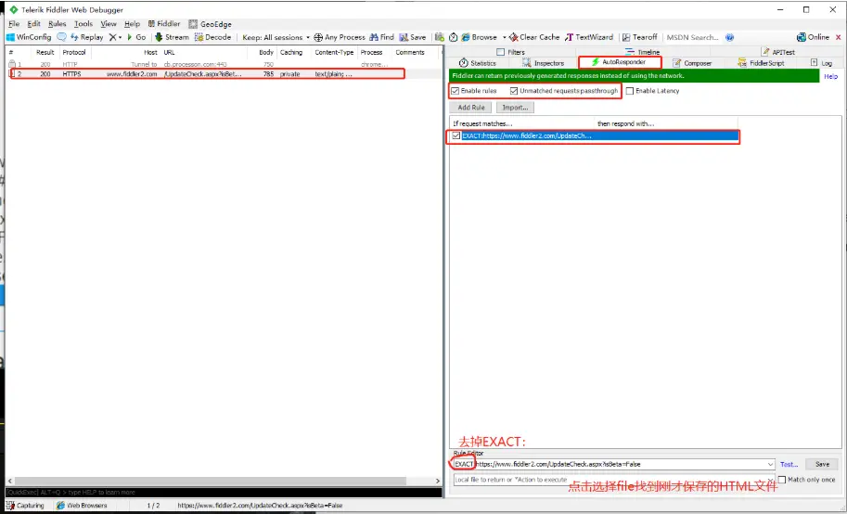
Task: Click the Import... button
Action: tap(515, 108)
